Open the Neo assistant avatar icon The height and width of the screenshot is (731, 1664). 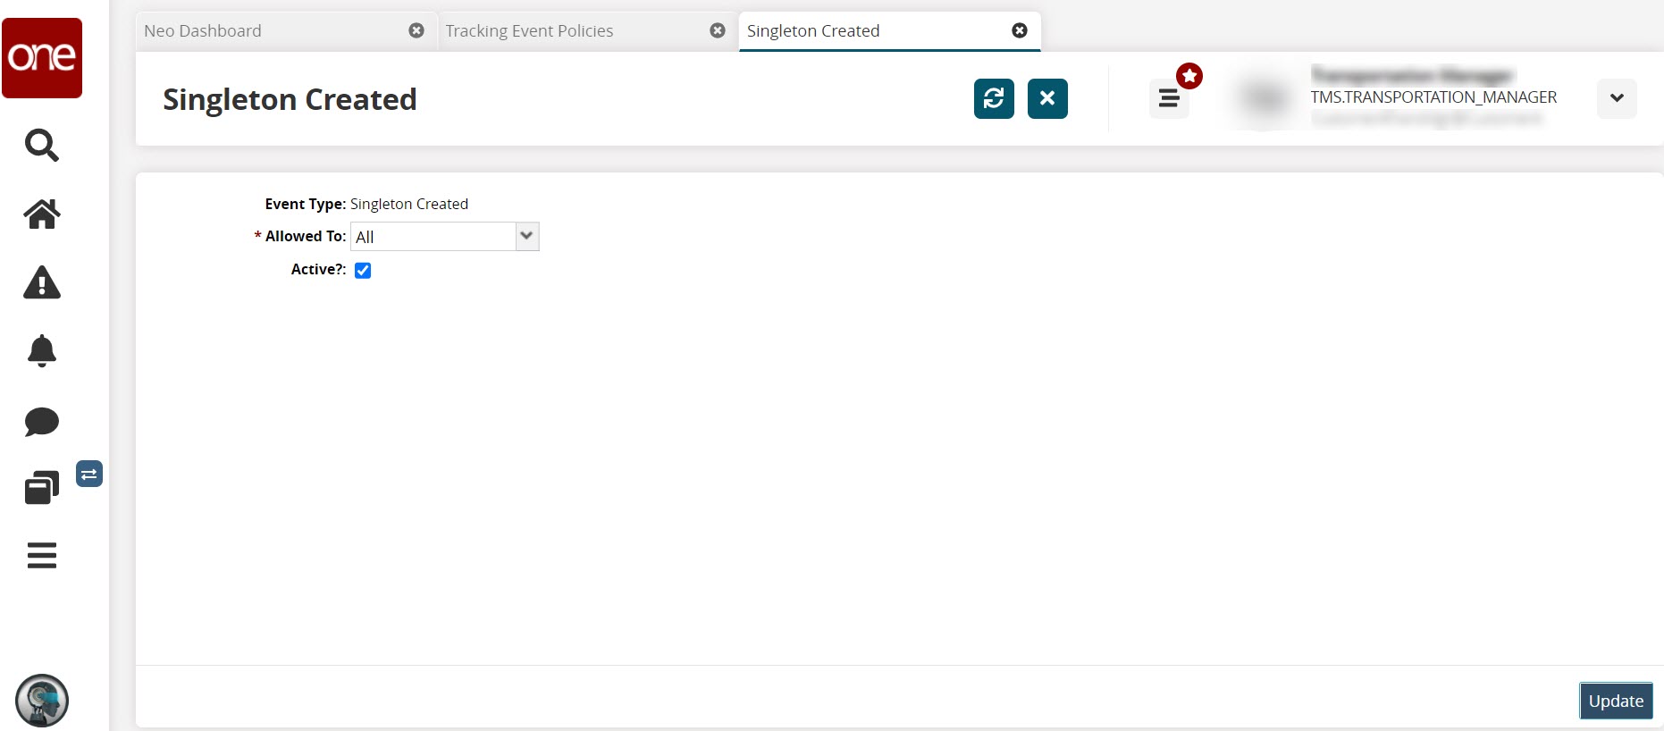(42, 701)
